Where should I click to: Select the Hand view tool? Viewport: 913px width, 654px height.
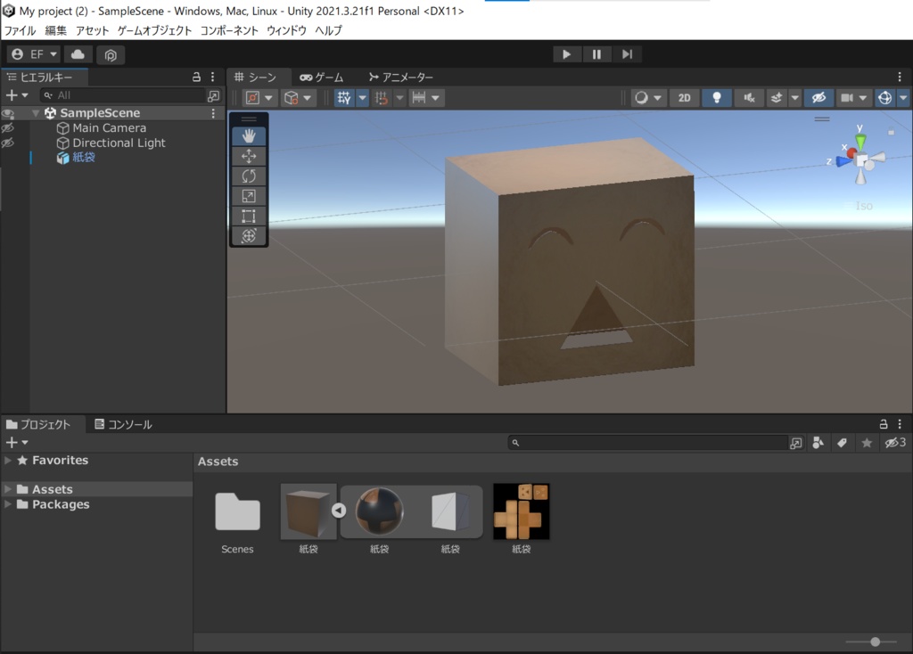pos(249,135)
